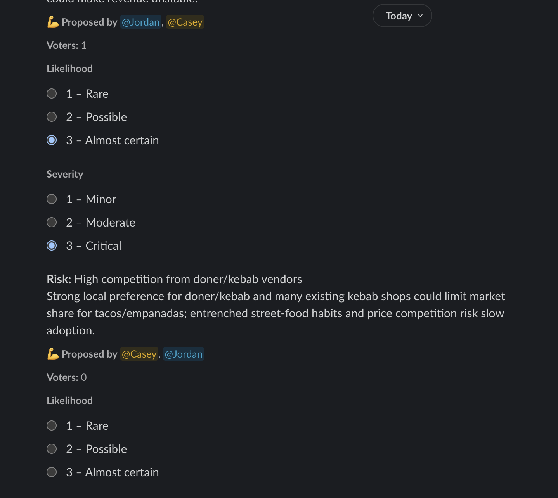Select severity "1 – Minor"
Screen dimensions: 558x498
[52, 199]
